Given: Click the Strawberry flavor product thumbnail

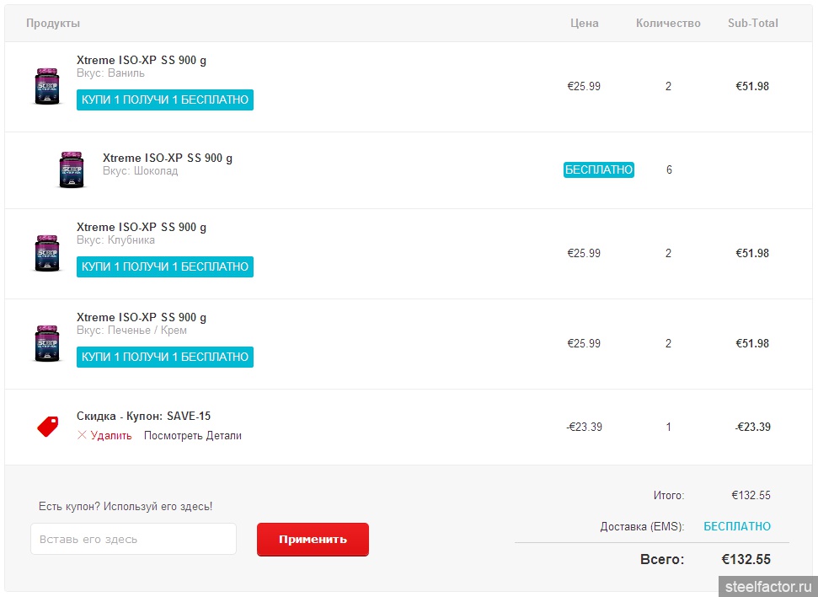Looking at the screenshot, I should point(47,253).
